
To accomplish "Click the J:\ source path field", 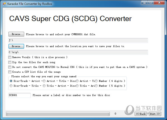I will [78, 40].
